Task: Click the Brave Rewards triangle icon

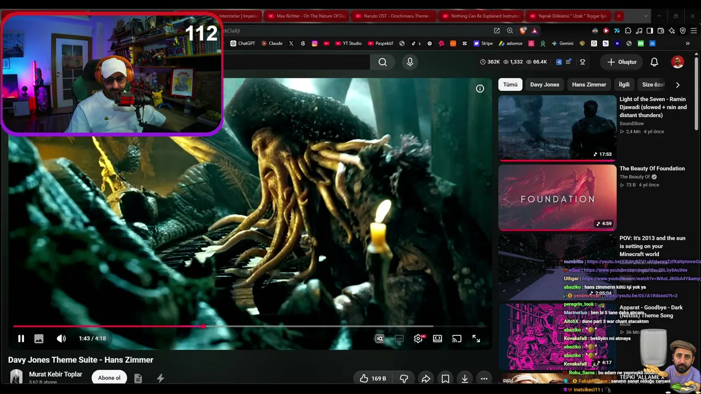Action: [x=535, y=31]
